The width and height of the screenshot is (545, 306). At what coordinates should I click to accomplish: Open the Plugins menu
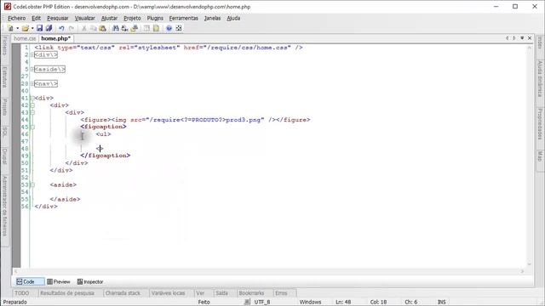click(x=155, y=18)
